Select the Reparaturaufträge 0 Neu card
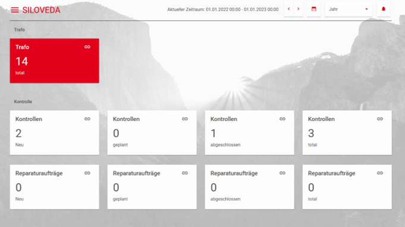 55,187
